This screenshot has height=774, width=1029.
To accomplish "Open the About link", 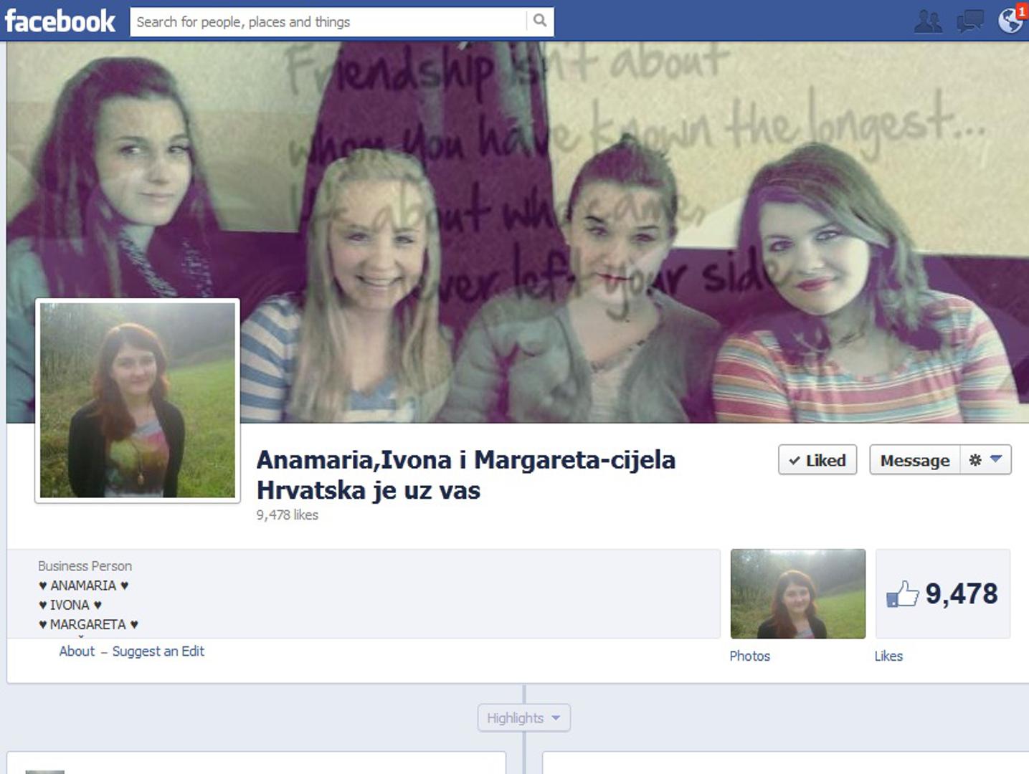I will [x=77, y=651].
